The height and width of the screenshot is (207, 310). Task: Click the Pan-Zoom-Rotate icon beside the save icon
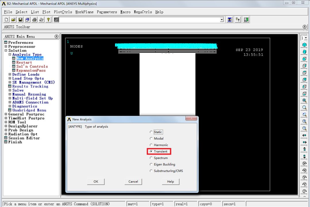(27, 20)
